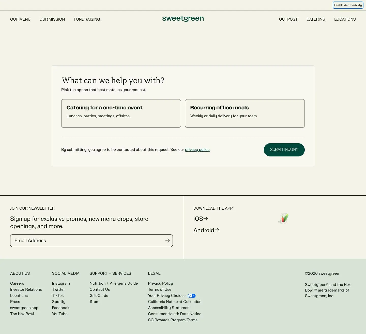Open Privacy Policy in Legal footer
This screenshot has width=366, height=334.
pos(160,283)
